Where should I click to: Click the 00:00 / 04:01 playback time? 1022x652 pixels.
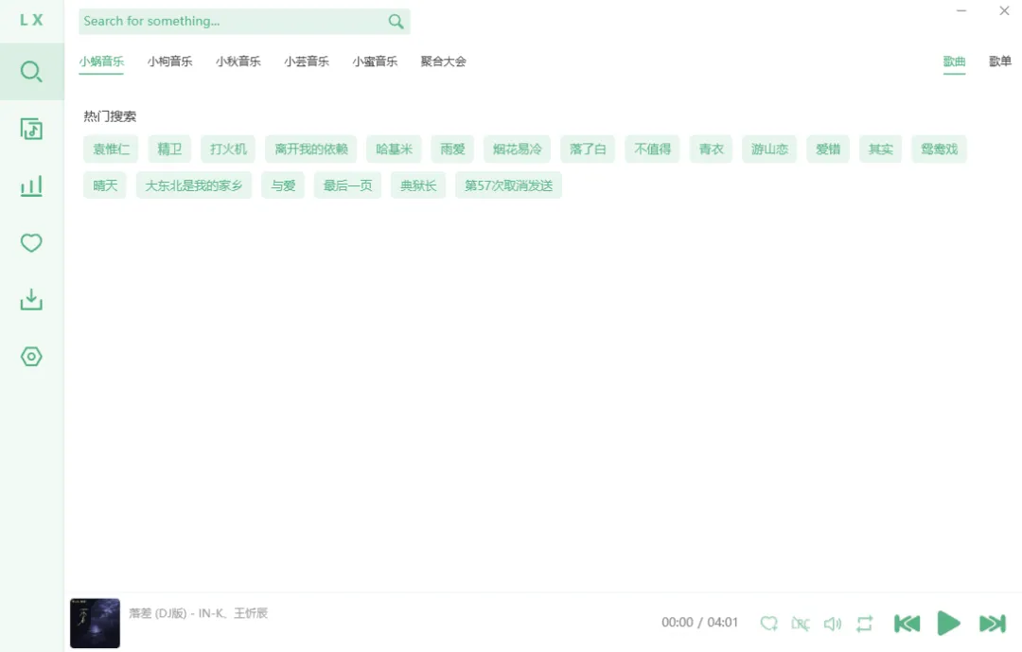[699, 623]
